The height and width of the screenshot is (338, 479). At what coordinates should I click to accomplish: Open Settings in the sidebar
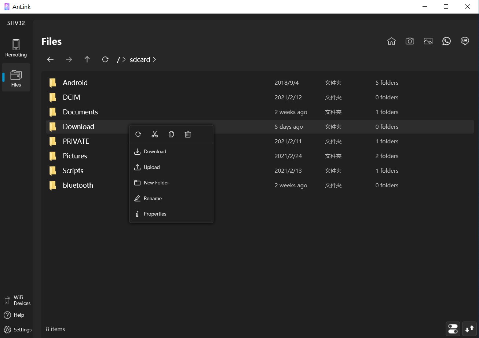18,330
